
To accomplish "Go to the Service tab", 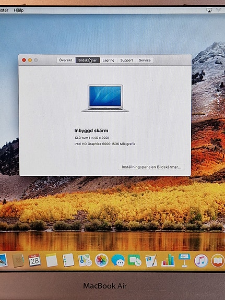I will [145, 61].
